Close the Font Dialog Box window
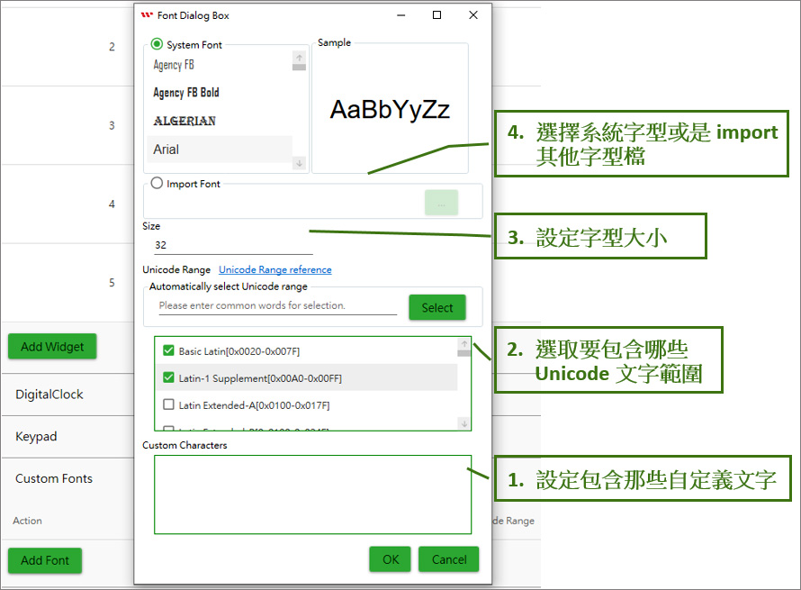Screen dimensions: 801x590 click(x=473, y=15)
